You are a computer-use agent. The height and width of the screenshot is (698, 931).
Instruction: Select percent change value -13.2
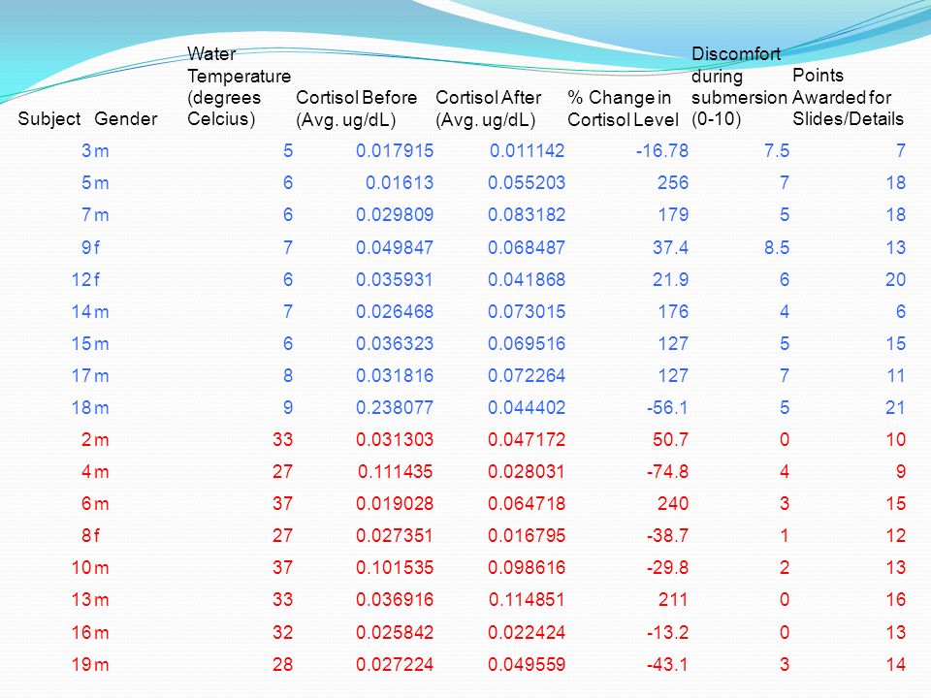667,633
